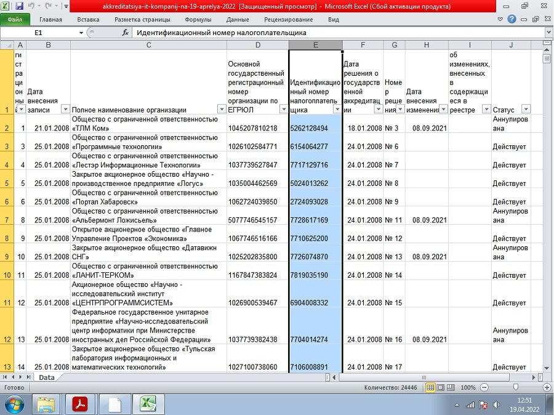Go to the previous sheet with the tab arrow
554x415 pixels.
[13, 377]
